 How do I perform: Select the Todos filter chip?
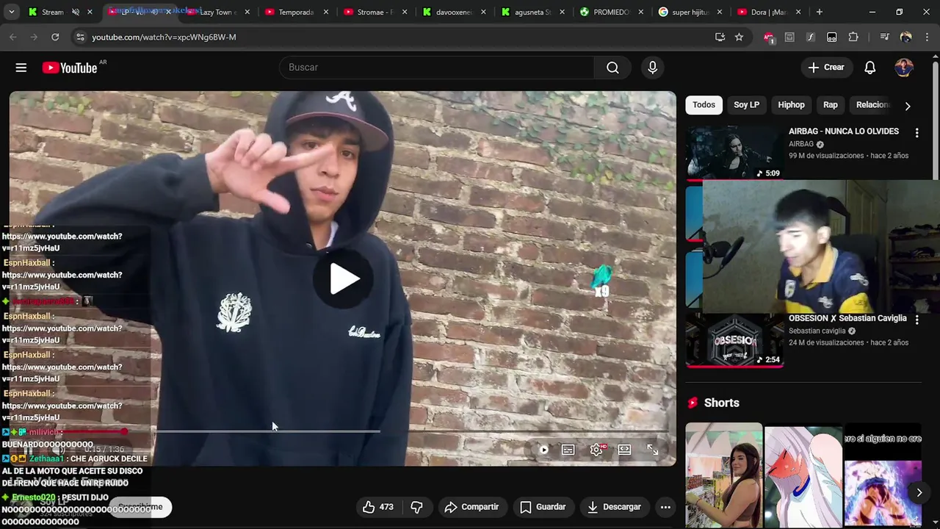click(x=704, y=105)
